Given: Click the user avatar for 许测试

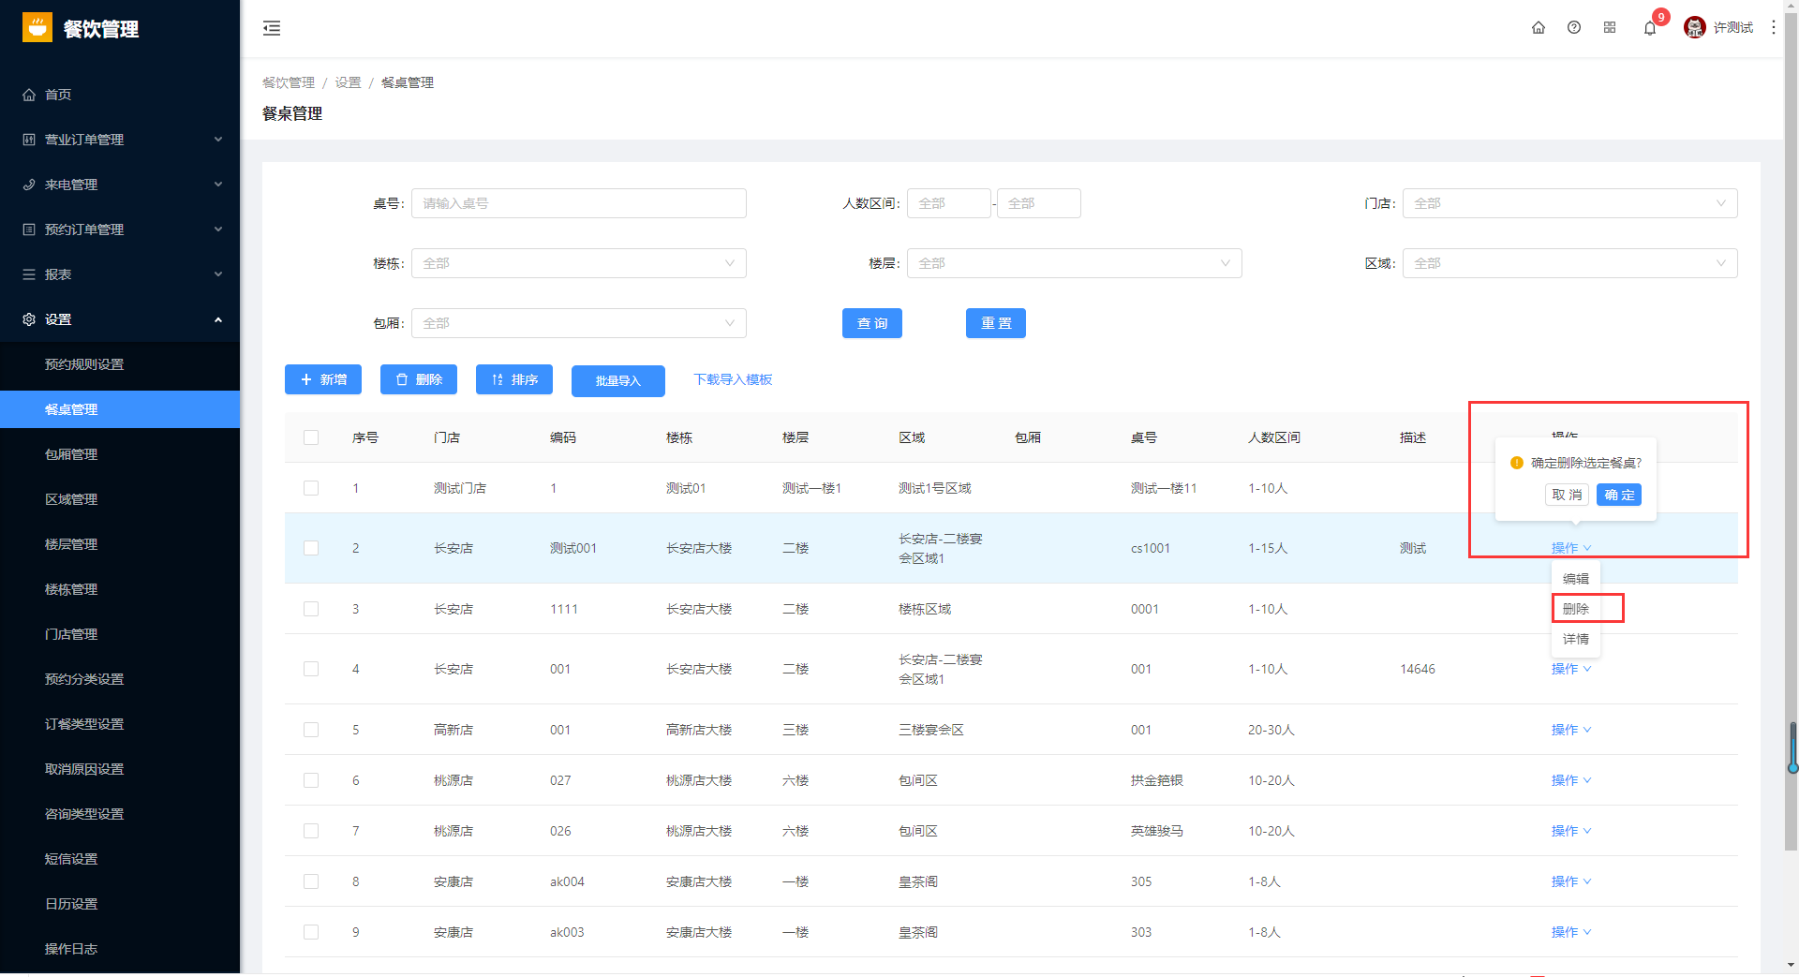Looking at the screenshot, I should (1694, 27).
